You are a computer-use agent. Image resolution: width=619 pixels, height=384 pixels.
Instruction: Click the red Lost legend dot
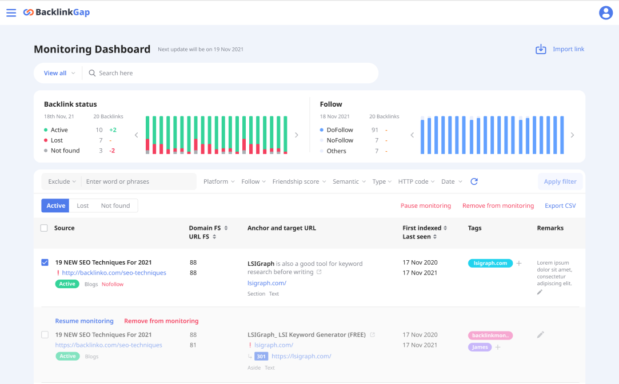46,140
